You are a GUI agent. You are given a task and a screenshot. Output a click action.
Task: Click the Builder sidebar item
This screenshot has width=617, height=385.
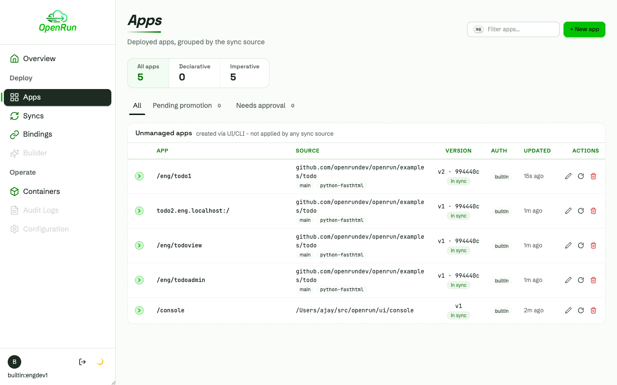(57, 153)
